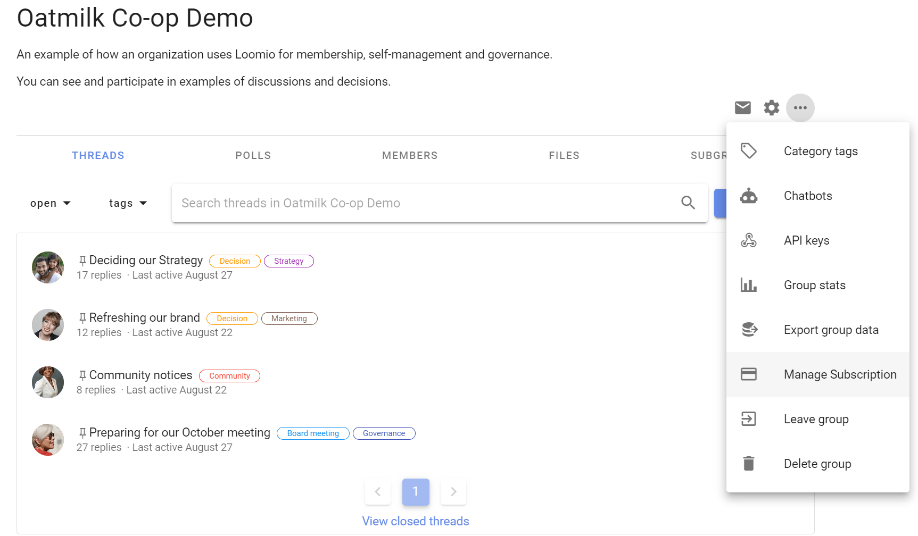Click the Group stats bar chart icon
Image resolution: width=918 pixels, height=536 pixels.
[x=749, y=285]
